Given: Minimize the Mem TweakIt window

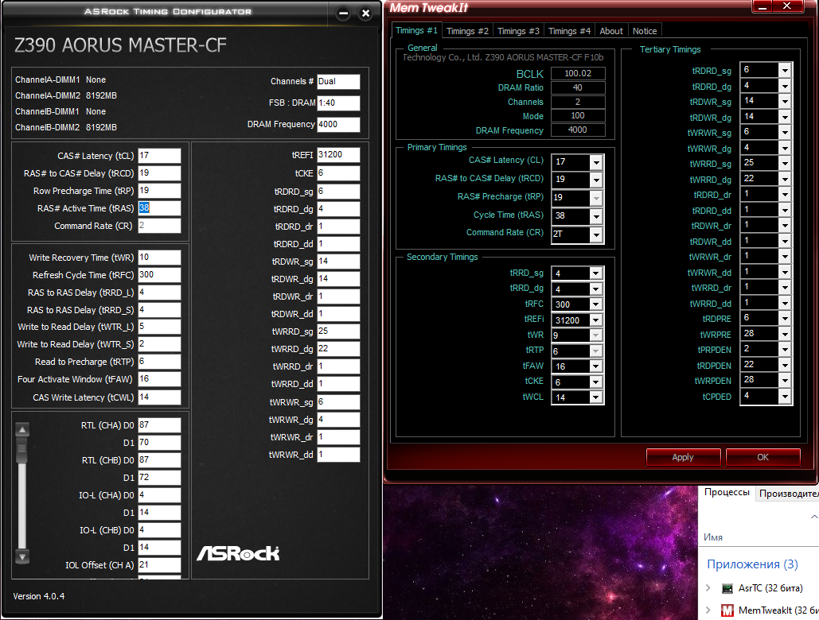Looking at the screenshot, I should coord(762,6).
